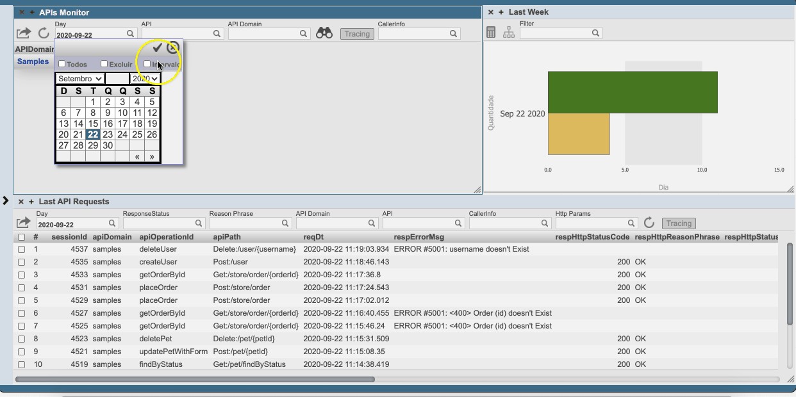Click the green bar in Last Week chart

click(632, 92)
